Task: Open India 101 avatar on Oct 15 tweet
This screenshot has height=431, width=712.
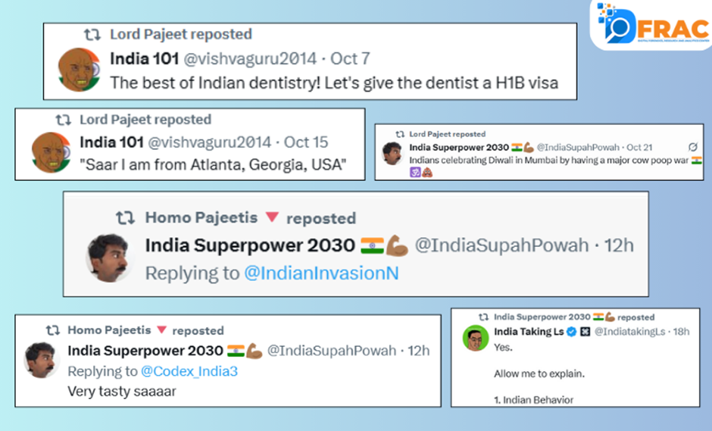Action: tap(52, 152)
